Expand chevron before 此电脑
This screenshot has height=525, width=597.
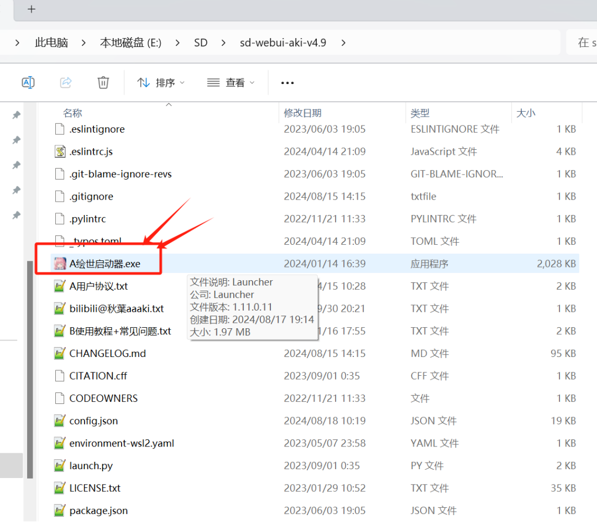pos(17,43)
